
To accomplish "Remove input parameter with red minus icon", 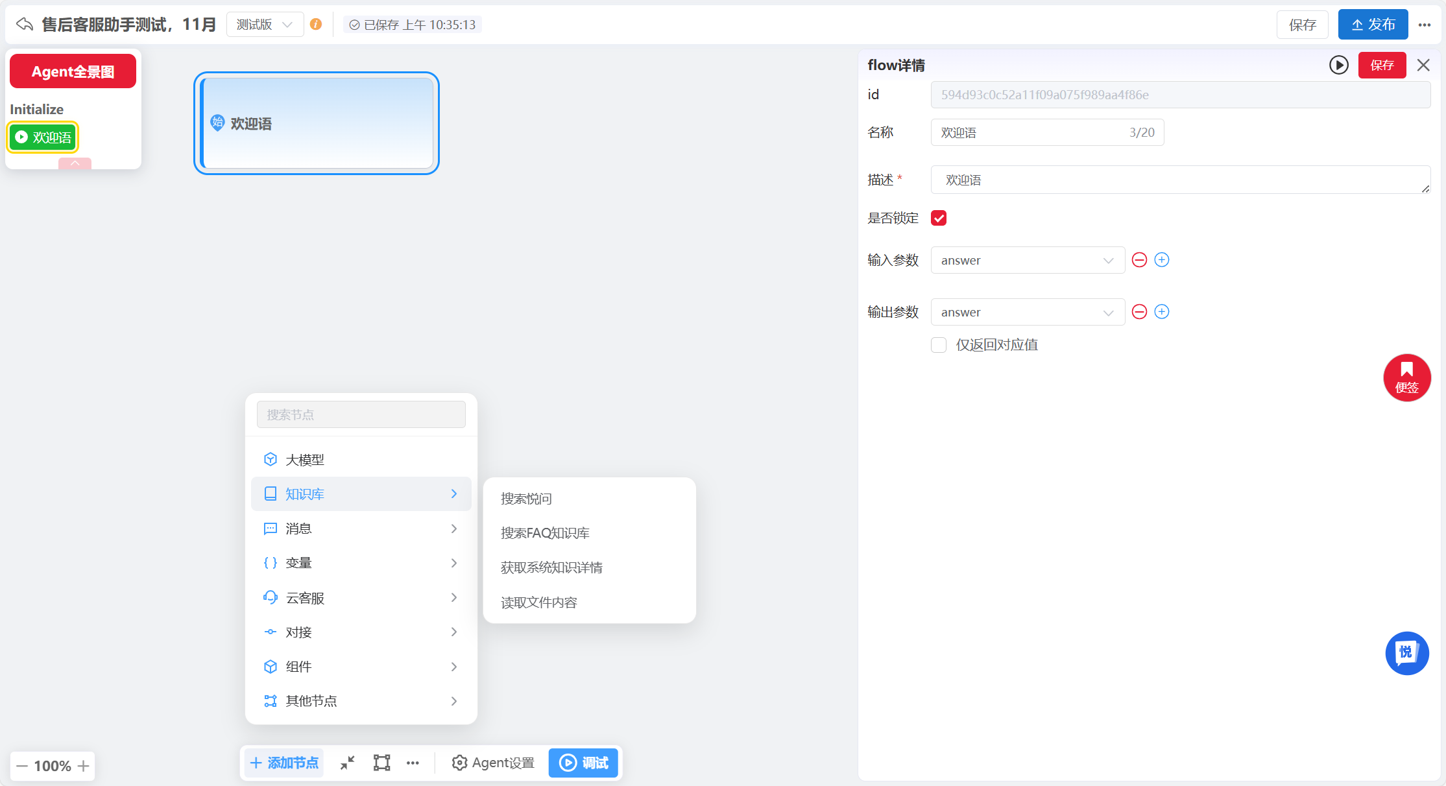I will tap(1139, 260).
